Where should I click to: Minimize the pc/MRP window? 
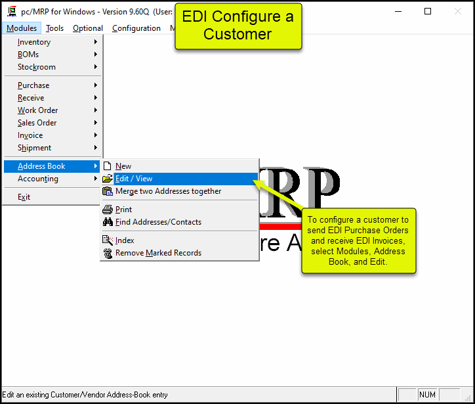pos(398,12)
